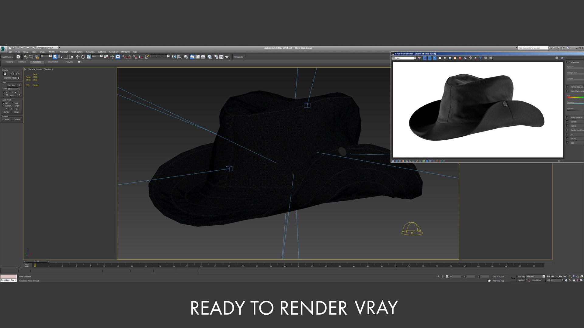Open the reference coordinate View dropdown
This screenshot has width=584, height=328.
(97, 56)
